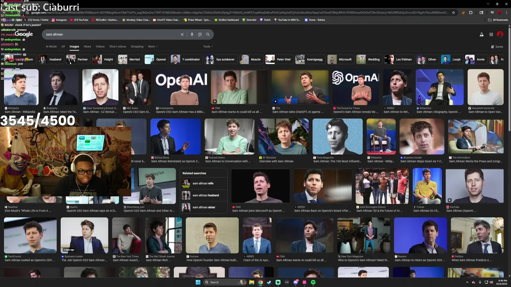The image size is (511, 287).
Task: Switch to All results tab
Action: pyautogui.click(x=63, y=47)
